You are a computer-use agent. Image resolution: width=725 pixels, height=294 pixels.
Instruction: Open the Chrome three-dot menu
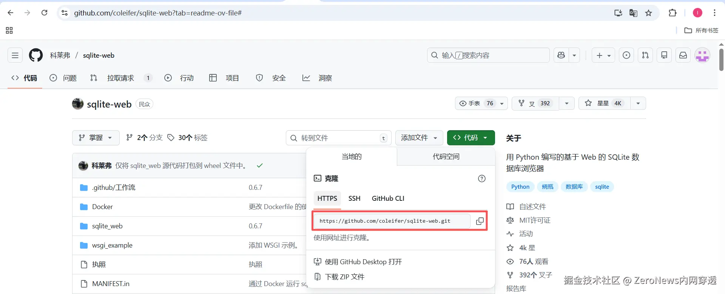click(714, 13)
